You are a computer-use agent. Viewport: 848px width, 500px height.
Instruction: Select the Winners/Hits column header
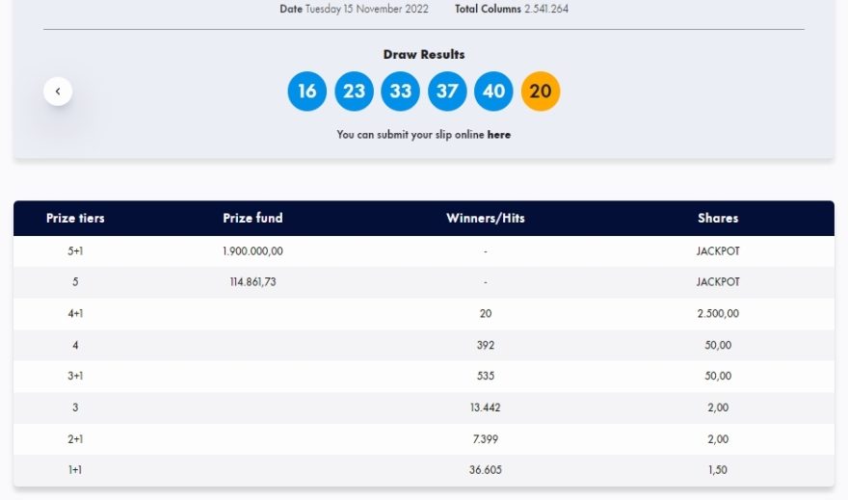[x=485, y=219]
